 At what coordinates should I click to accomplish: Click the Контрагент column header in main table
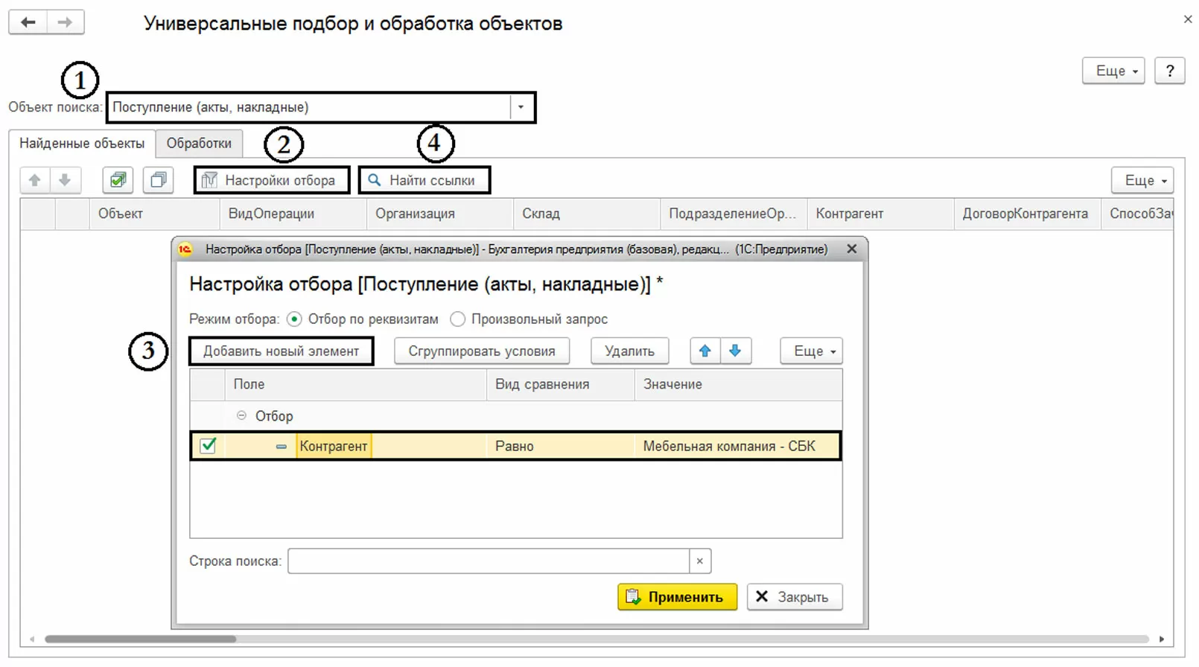tap(880, 214)
